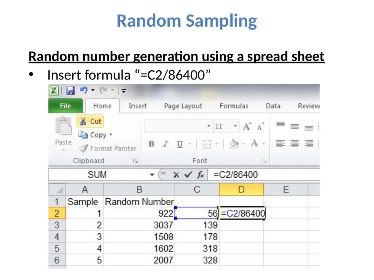
Task: Align text left in the cell
Action: pyautogui.click(x=280, y=144)
